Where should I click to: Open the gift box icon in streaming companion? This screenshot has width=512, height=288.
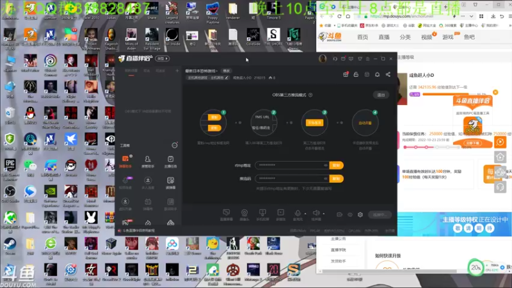tap(346, 74)
